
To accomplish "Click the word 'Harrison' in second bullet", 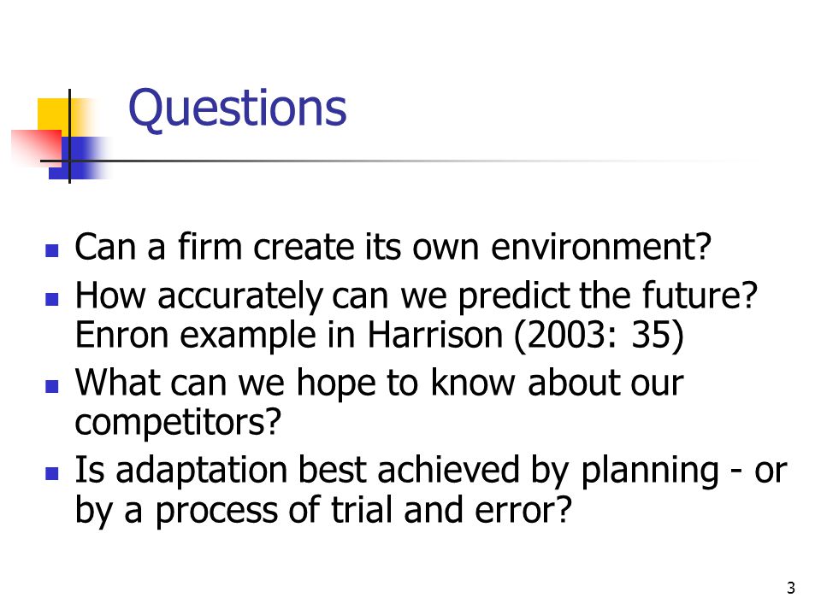I will click(434, 335).
